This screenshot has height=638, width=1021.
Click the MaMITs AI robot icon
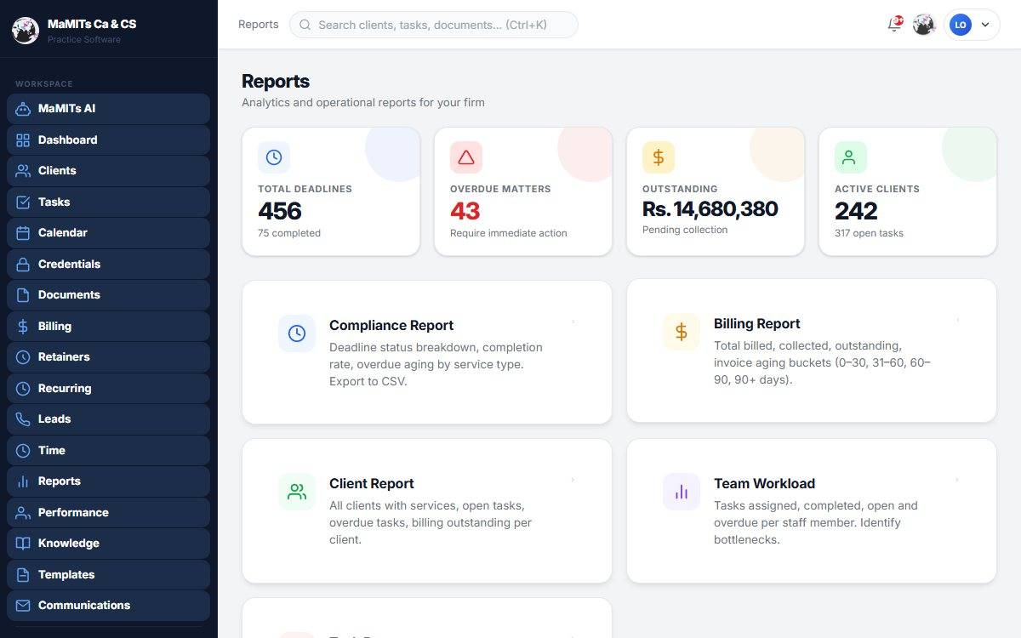(23, 109)
